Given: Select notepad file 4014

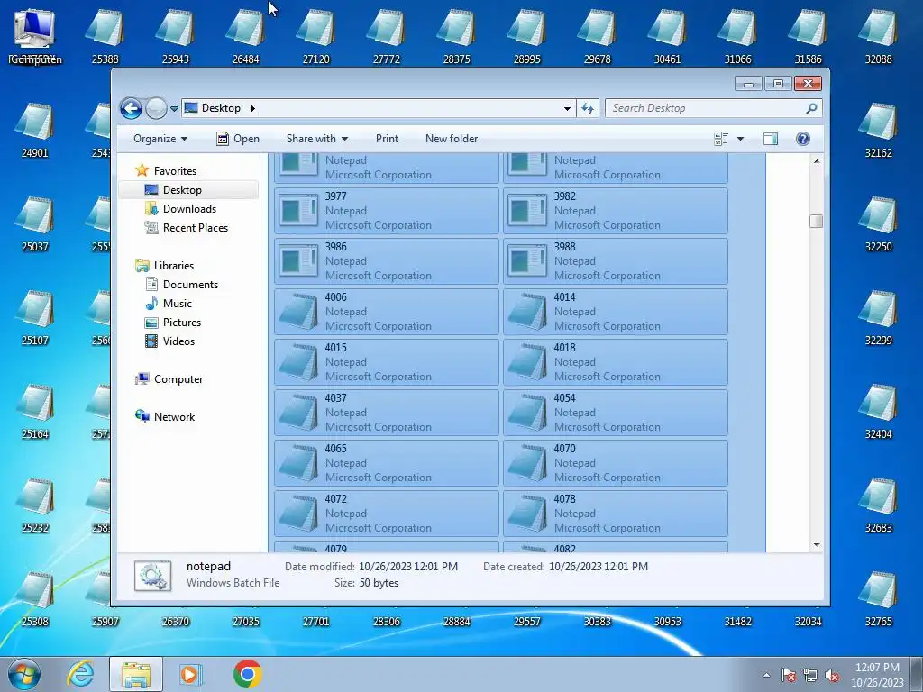Looking at the screenshot, I should coord(615,312).
